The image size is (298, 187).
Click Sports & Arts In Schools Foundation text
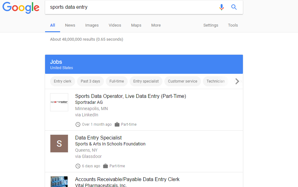[x=110, y=144]
